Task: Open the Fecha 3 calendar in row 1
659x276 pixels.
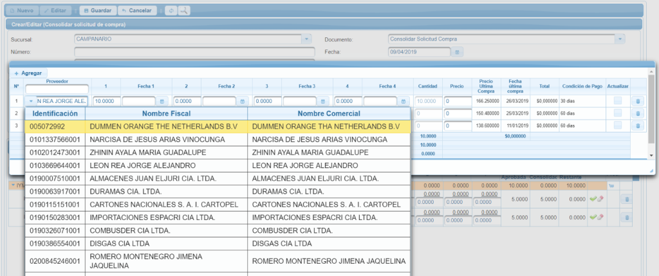Action: click(x=323, y=101)
